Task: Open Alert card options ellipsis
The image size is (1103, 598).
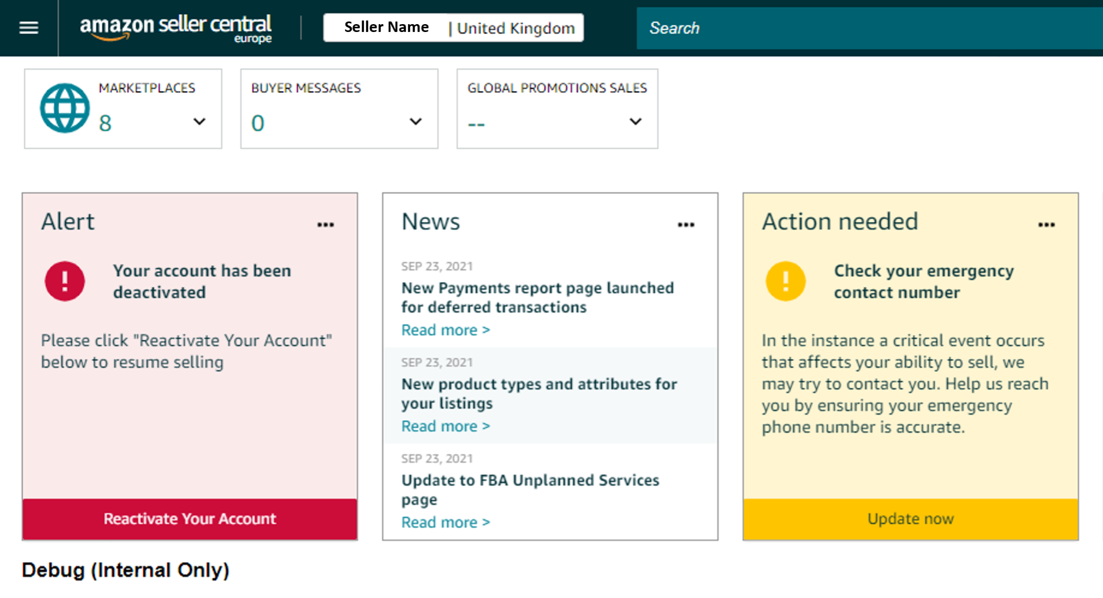Action: [x=326, y=225]
